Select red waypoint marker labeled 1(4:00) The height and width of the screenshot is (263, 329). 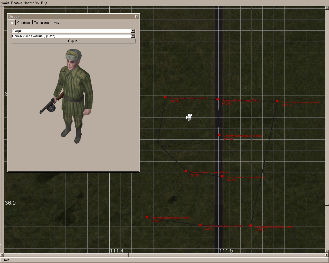pos(219,135)
